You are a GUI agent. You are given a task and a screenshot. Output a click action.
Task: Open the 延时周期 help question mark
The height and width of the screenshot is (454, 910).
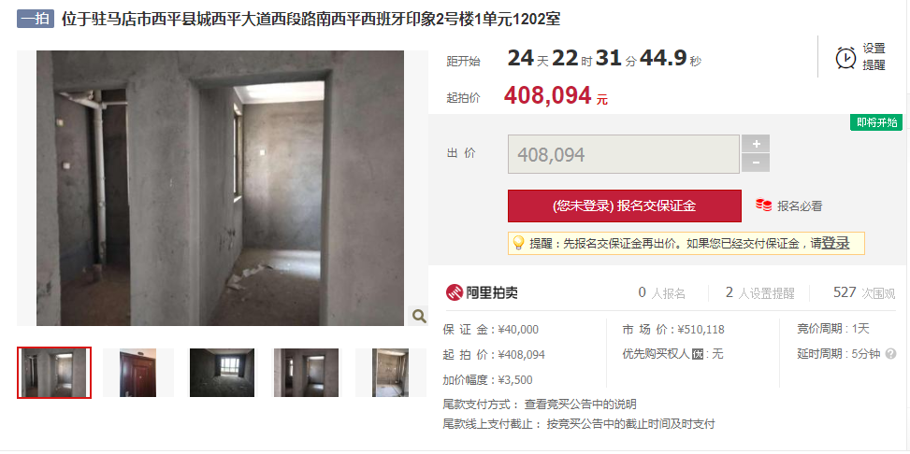(891, 354)
